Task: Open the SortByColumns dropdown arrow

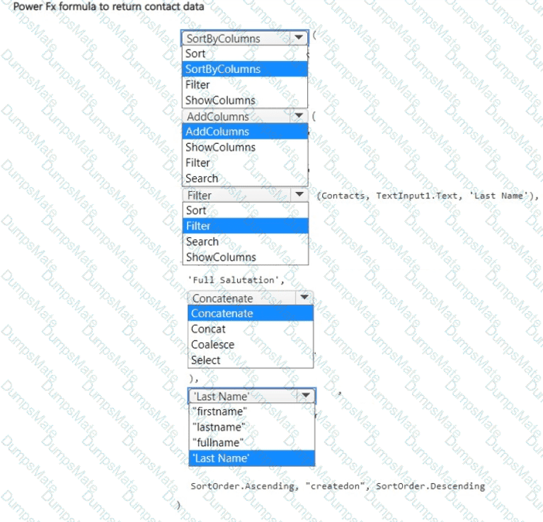Action: [299, 38]
